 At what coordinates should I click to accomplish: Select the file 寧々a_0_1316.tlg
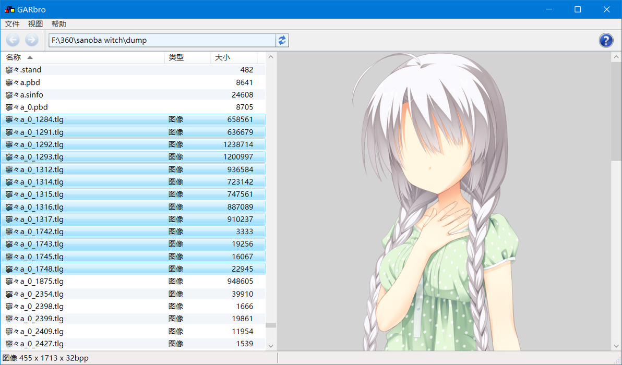pos(133,206)
